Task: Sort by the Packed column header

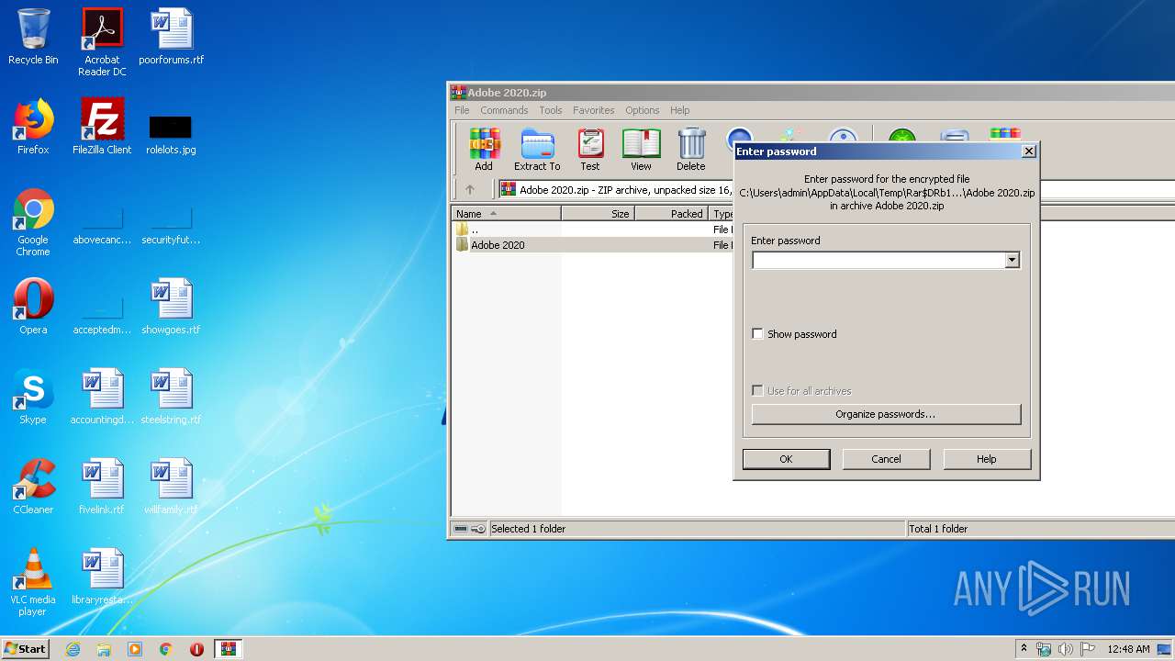Action: 671,214
